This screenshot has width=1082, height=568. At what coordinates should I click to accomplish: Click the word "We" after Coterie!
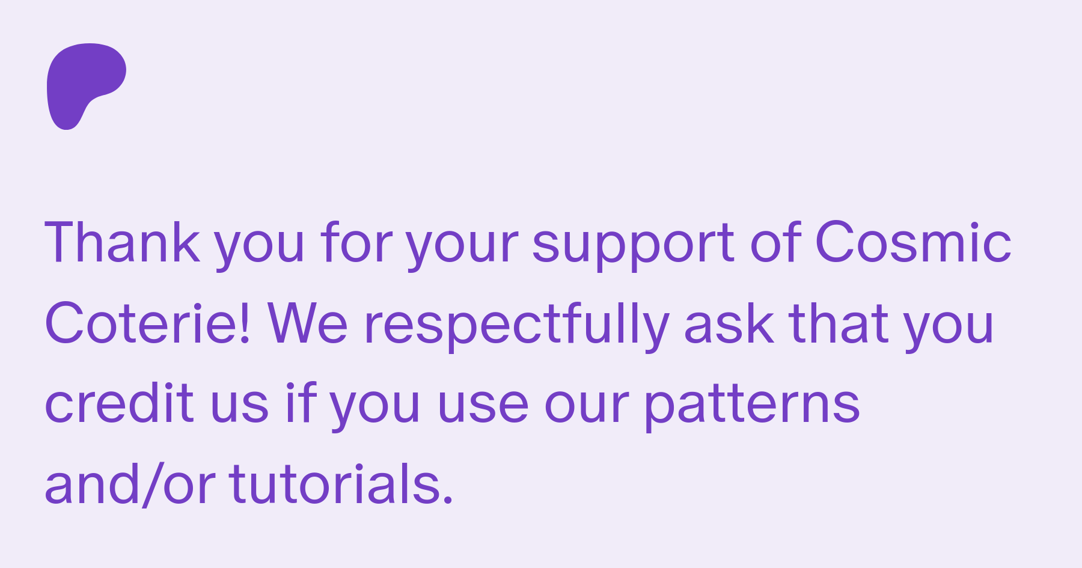click(308, 323)
